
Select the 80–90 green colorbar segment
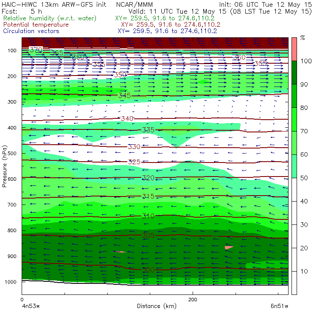[x=294, y=96]
